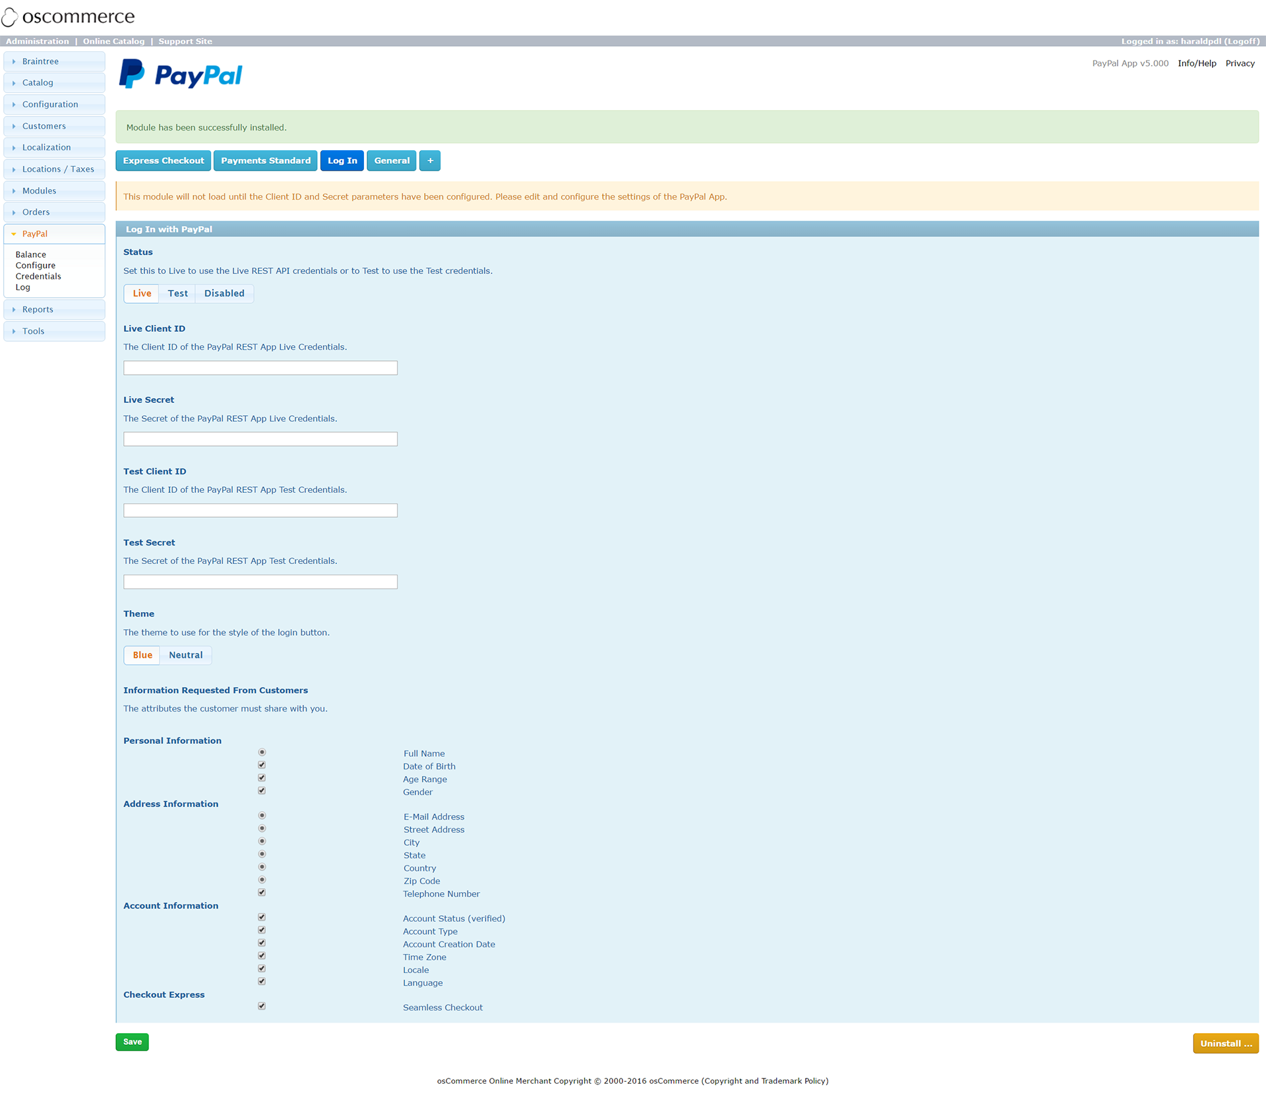Select the Full Name radio button
This screenshot has height=1095, width=1266.
coord(262,752)
